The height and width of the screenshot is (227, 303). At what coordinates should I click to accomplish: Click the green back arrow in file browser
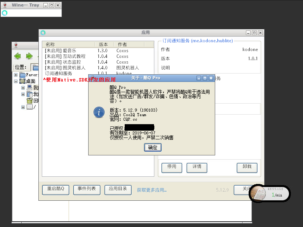17,56
